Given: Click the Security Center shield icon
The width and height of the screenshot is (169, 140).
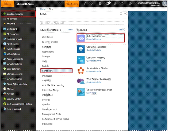Looking at the screenshot, I should (5, 99).
